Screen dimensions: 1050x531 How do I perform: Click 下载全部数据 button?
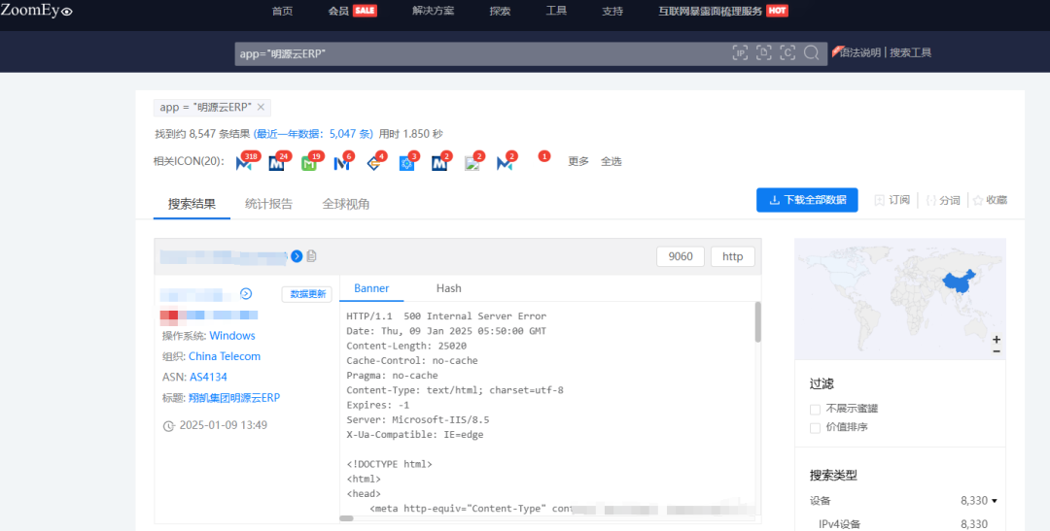[x=807, y=200]
